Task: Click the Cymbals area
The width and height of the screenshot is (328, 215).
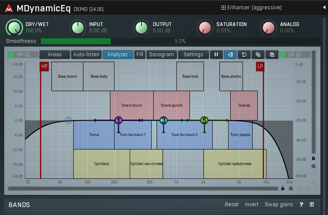Action: click(x=101, y=164)
